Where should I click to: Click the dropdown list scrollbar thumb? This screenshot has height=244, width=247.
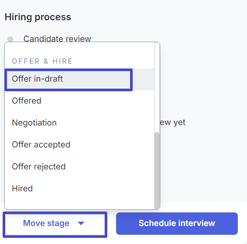coord(157,171)
